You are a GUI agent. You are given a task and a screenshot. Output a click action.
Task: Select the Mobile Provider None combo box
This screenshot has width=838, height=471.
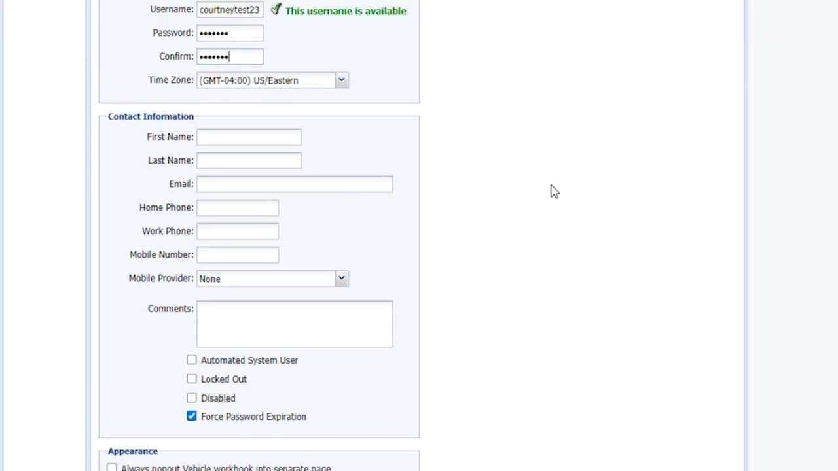click(265, 279)
